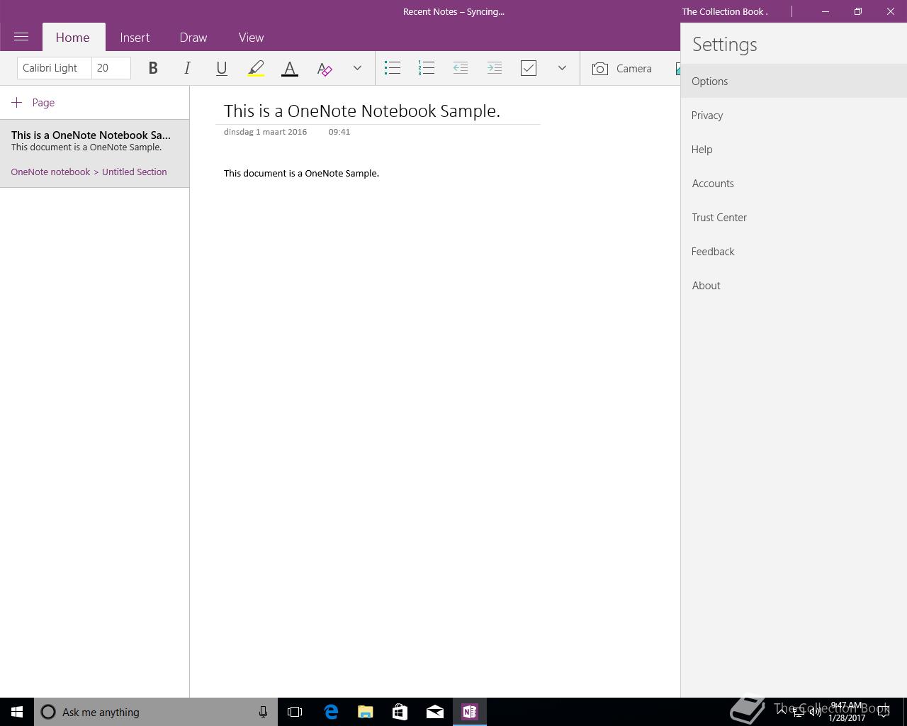Apply yellow text highlight
The image size is (907, 726).
pos(256,68)
